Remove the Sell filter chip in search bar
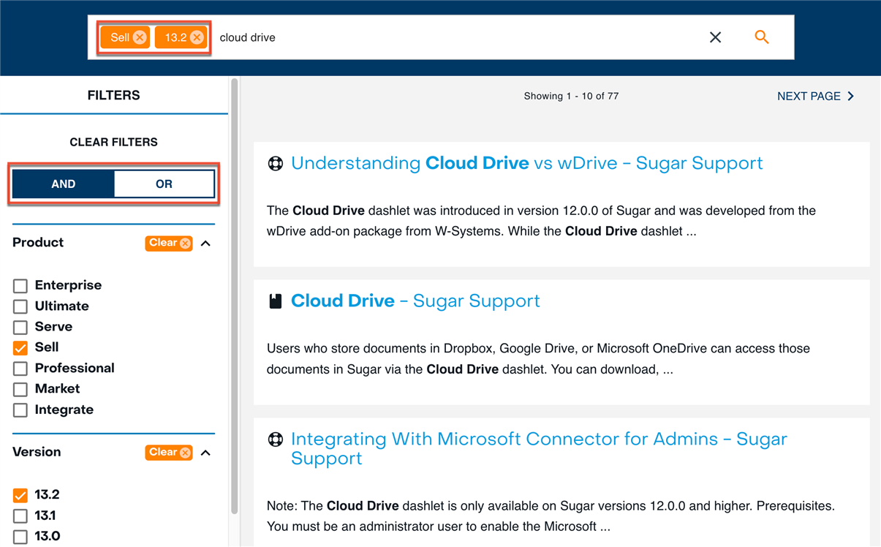The width and height of the screenshot is (881, 547). click(140, 37)
